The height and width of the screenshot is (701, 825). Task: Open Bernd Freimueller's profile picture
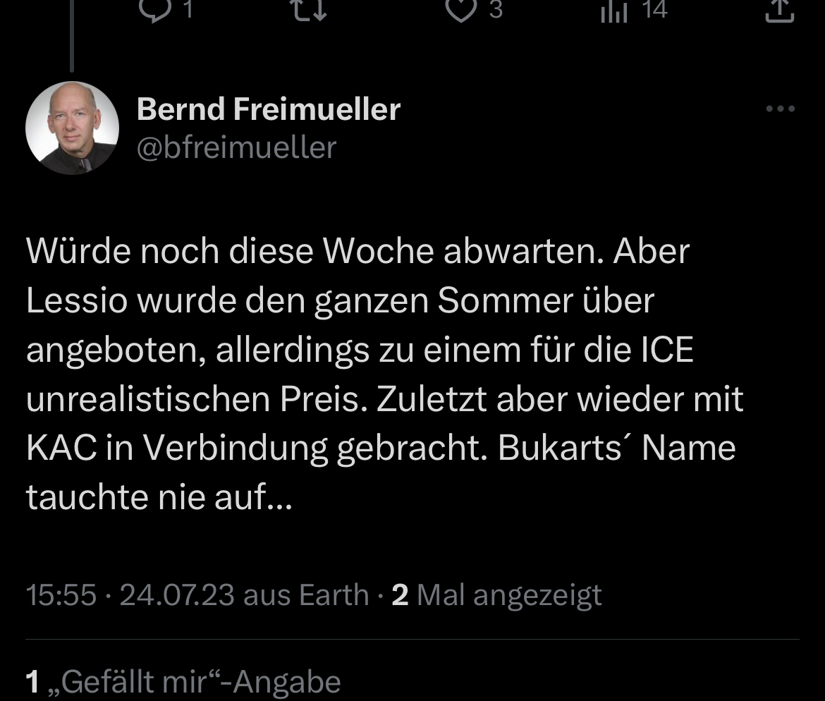[72, 128]
